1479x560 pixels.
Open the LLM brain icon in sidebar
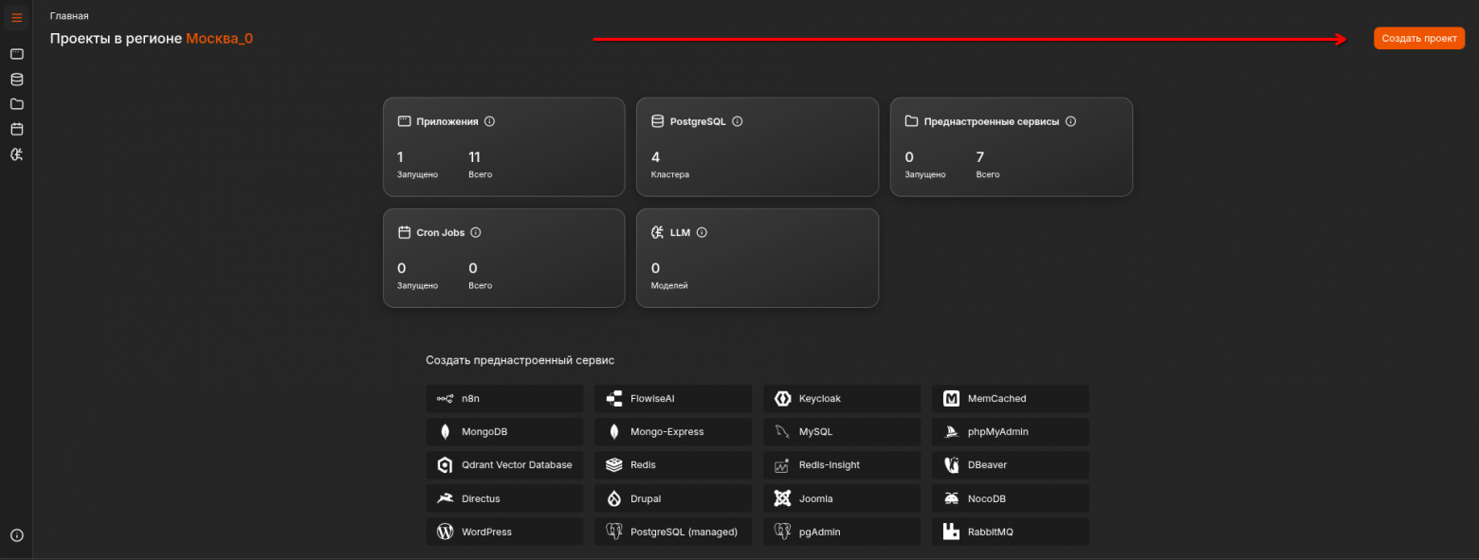point(16,154)
